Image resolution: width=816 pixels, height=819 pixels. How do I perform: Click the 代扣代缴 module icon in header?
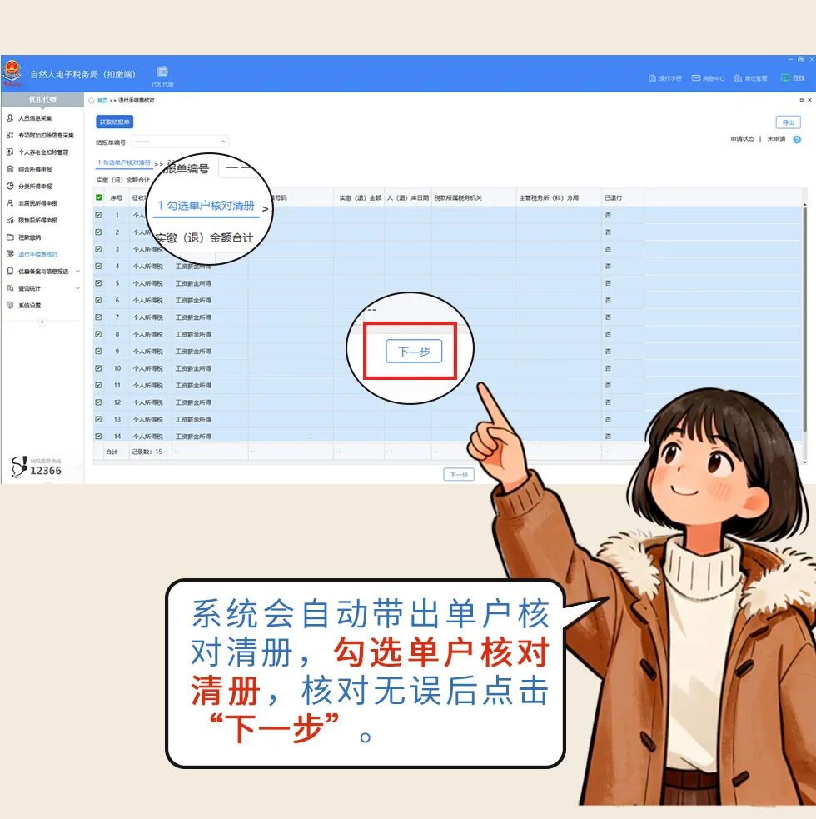pyautogui.click(x=162, y=74)
